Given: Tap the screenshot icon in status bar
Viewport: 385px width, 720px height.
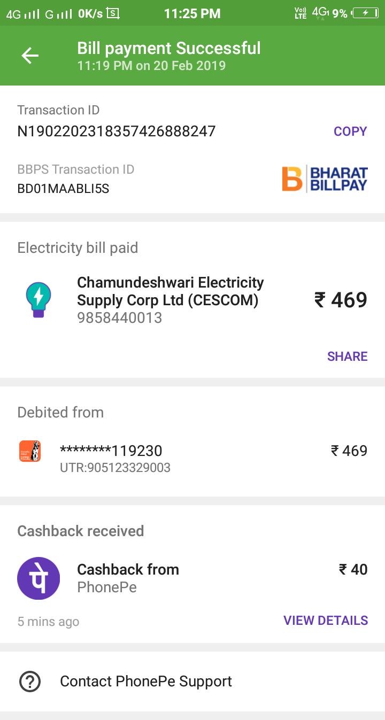Looking at the screenshot, I should pyautogui.click(x=113, y=13).
